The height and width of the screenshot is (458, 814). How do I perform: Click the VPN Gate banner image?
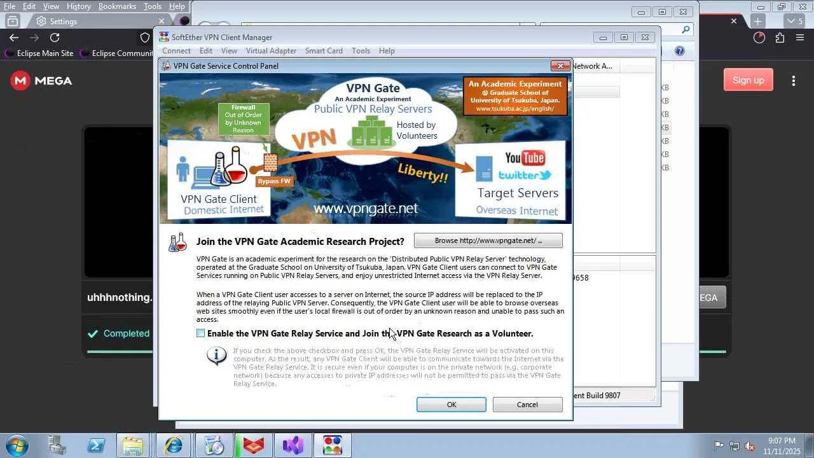tap(366, 148)
